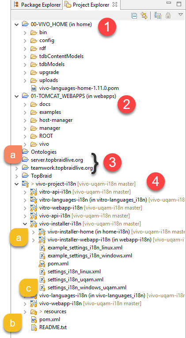Switch to the Package Explorer tab
The width and height of the screenshot is (186, 338).
[x=38, y=5]
